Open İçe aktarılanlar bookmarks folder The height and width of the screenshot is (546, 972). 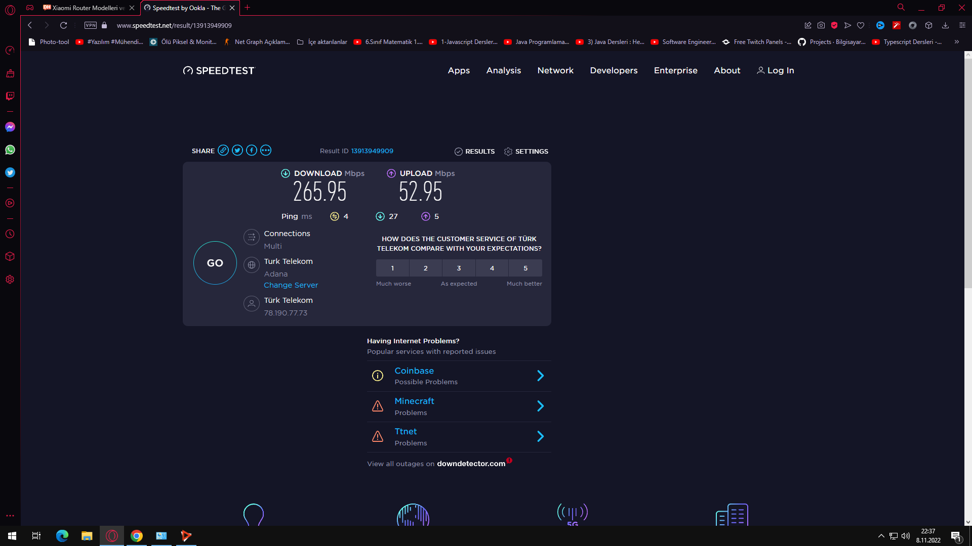point(322,42)
